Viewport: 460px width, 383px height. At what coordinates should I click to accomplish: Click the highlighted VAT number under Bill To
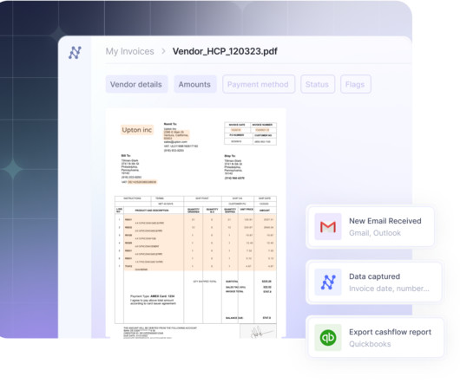(142, 182)
